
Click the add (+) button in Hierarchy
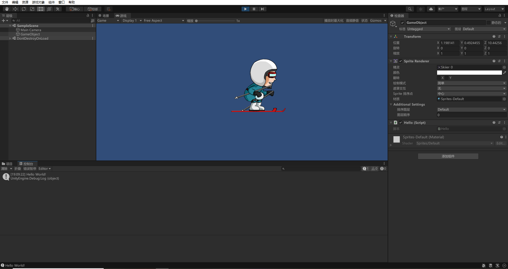pyautogui.click(x=3, y=21)
